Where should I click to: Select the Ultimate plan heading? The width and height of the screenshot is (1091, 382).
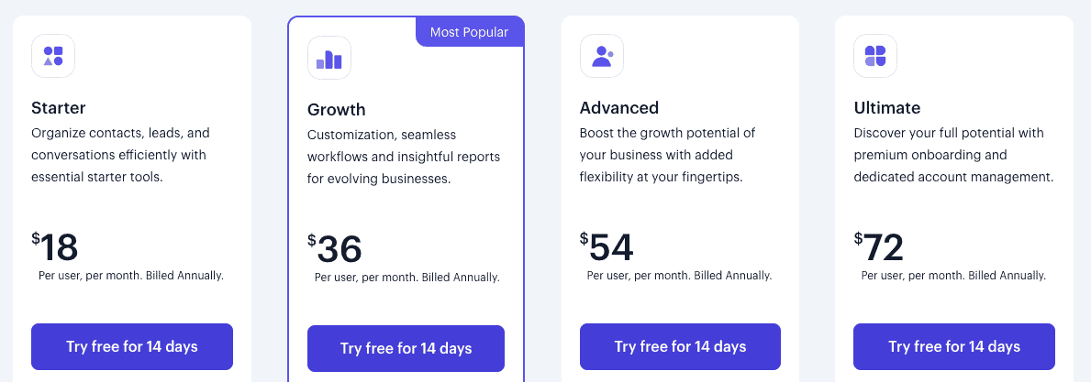click(887, 108)
